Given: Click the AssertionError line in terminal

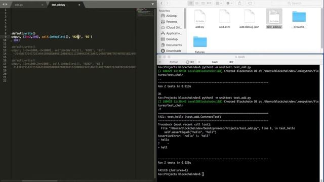Looking at the screenshot, I should [184, 136].
